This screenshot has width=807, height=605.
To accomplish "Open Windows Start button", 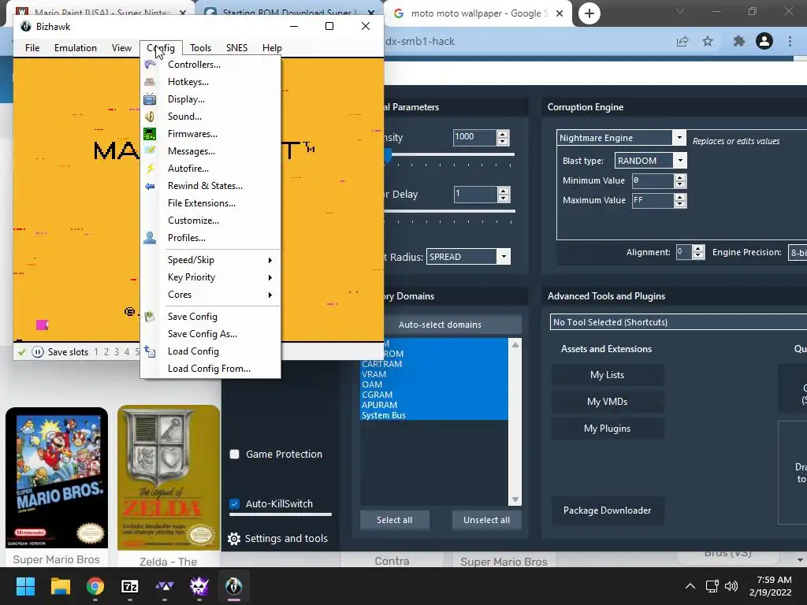I will click(25, 586).
